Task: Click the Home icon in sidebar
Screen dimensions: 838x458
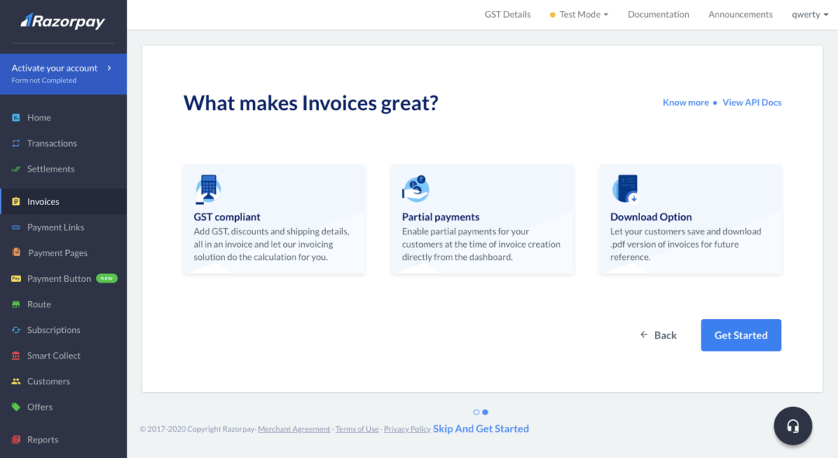Action: point(16,118)
